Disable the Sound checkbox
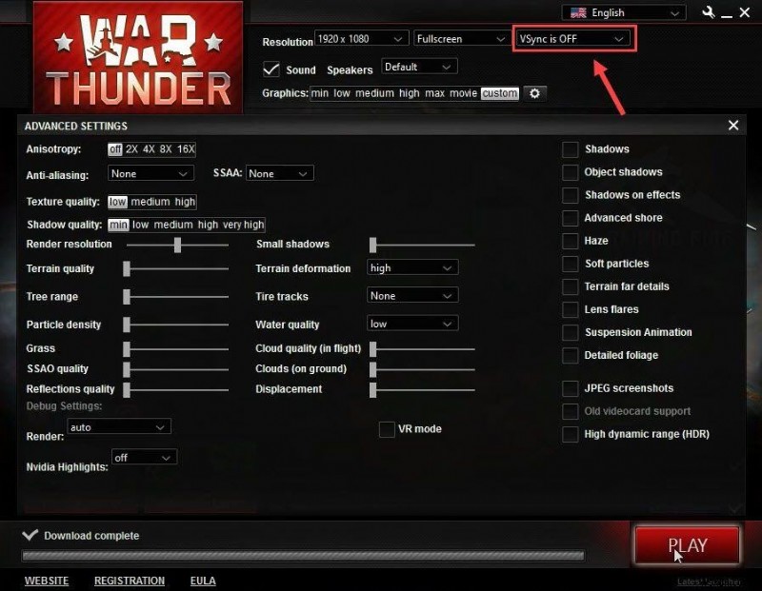762x591 pixels. coord(271,69)
